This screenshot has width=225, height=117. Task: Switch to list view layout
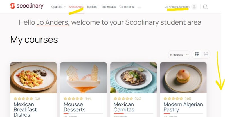point(206,54)
